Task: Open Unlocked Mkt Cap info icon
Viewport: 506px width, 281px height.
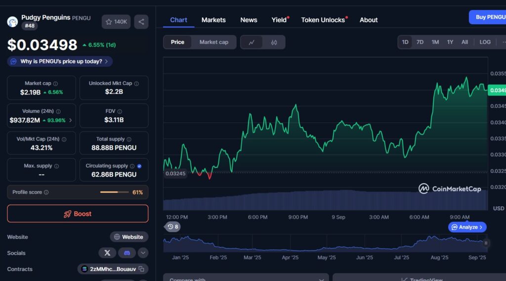Action: 136,84
